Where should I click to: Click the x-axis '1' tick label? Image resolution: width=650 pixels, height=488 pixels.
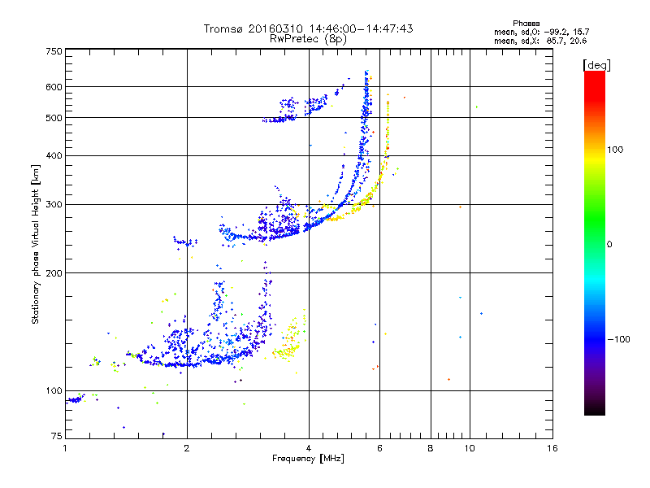pos(66,448)
